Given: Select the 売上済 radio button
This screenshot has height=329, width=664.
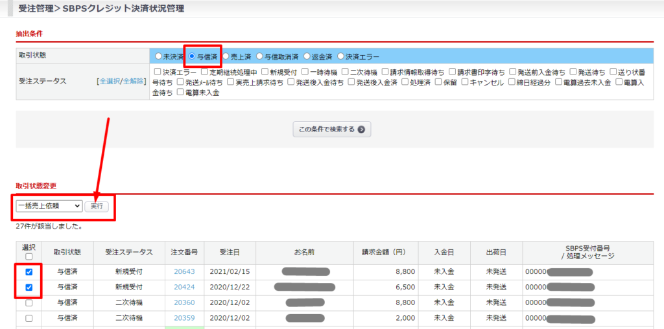Looking at the screenshot, I should coord(226,56).
